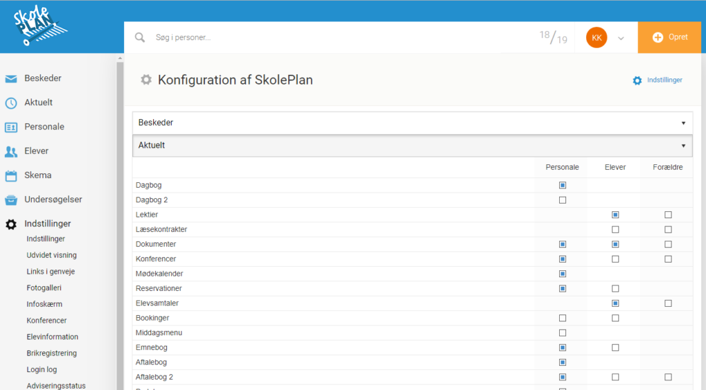Click the ID card icon beside Personale

pos(11,127)
